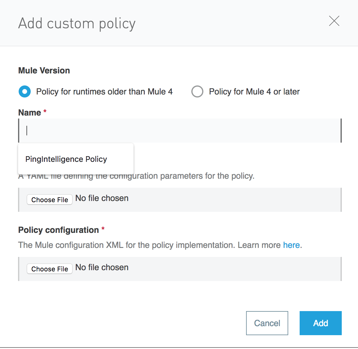Select the Mule 4 or later radio button
The image size is (358, 349).
(x=197, y=91)
